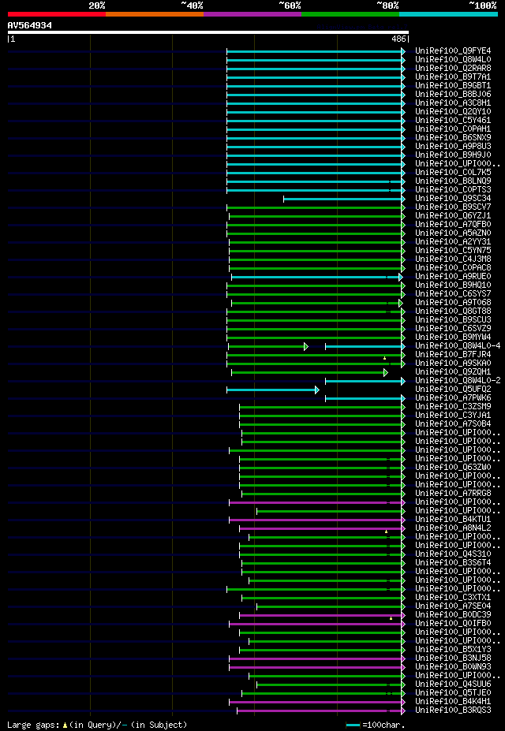505x731 pixels.
Task: Open hit UniRef100_Q4S310
Action: (453, 554)
